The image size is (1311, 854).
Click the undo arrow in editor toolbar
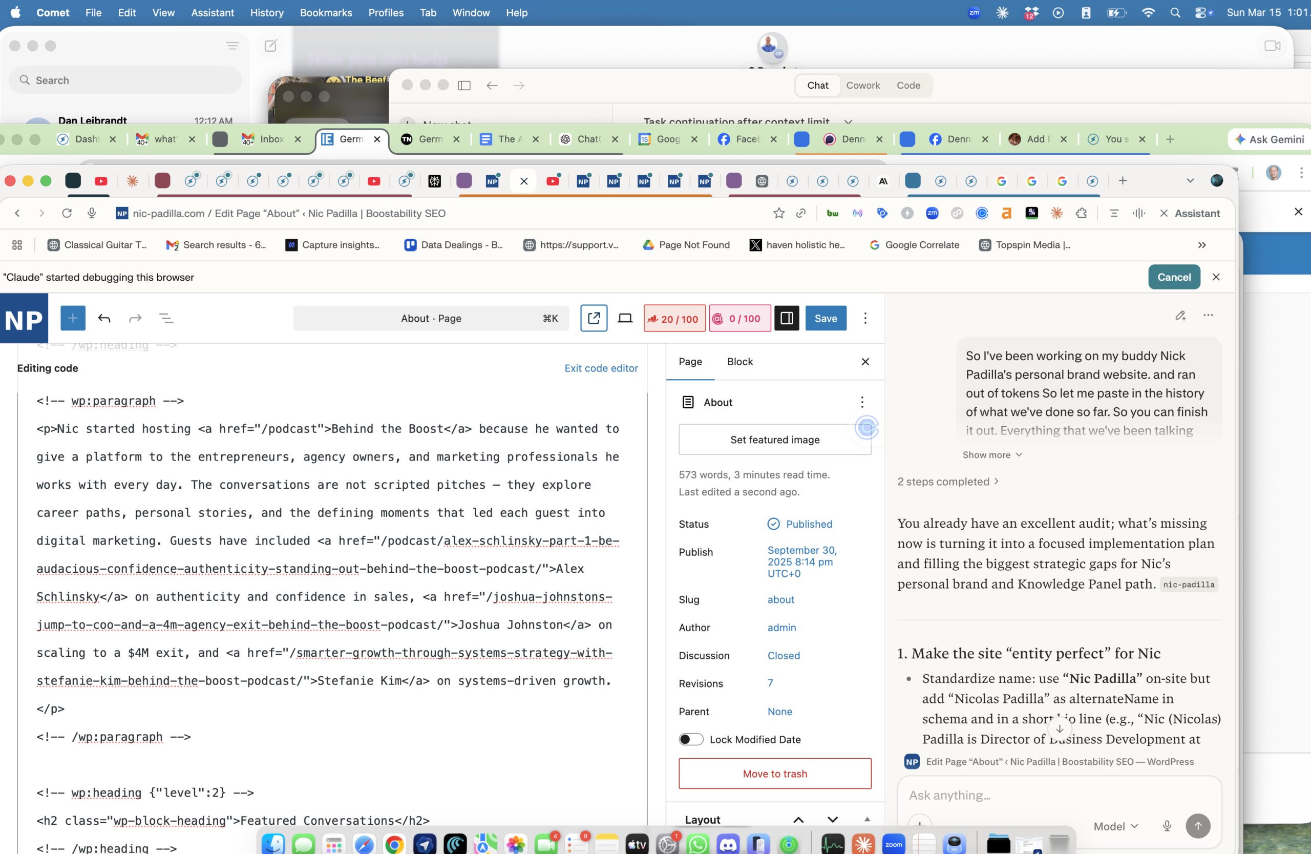coord(104,318)
